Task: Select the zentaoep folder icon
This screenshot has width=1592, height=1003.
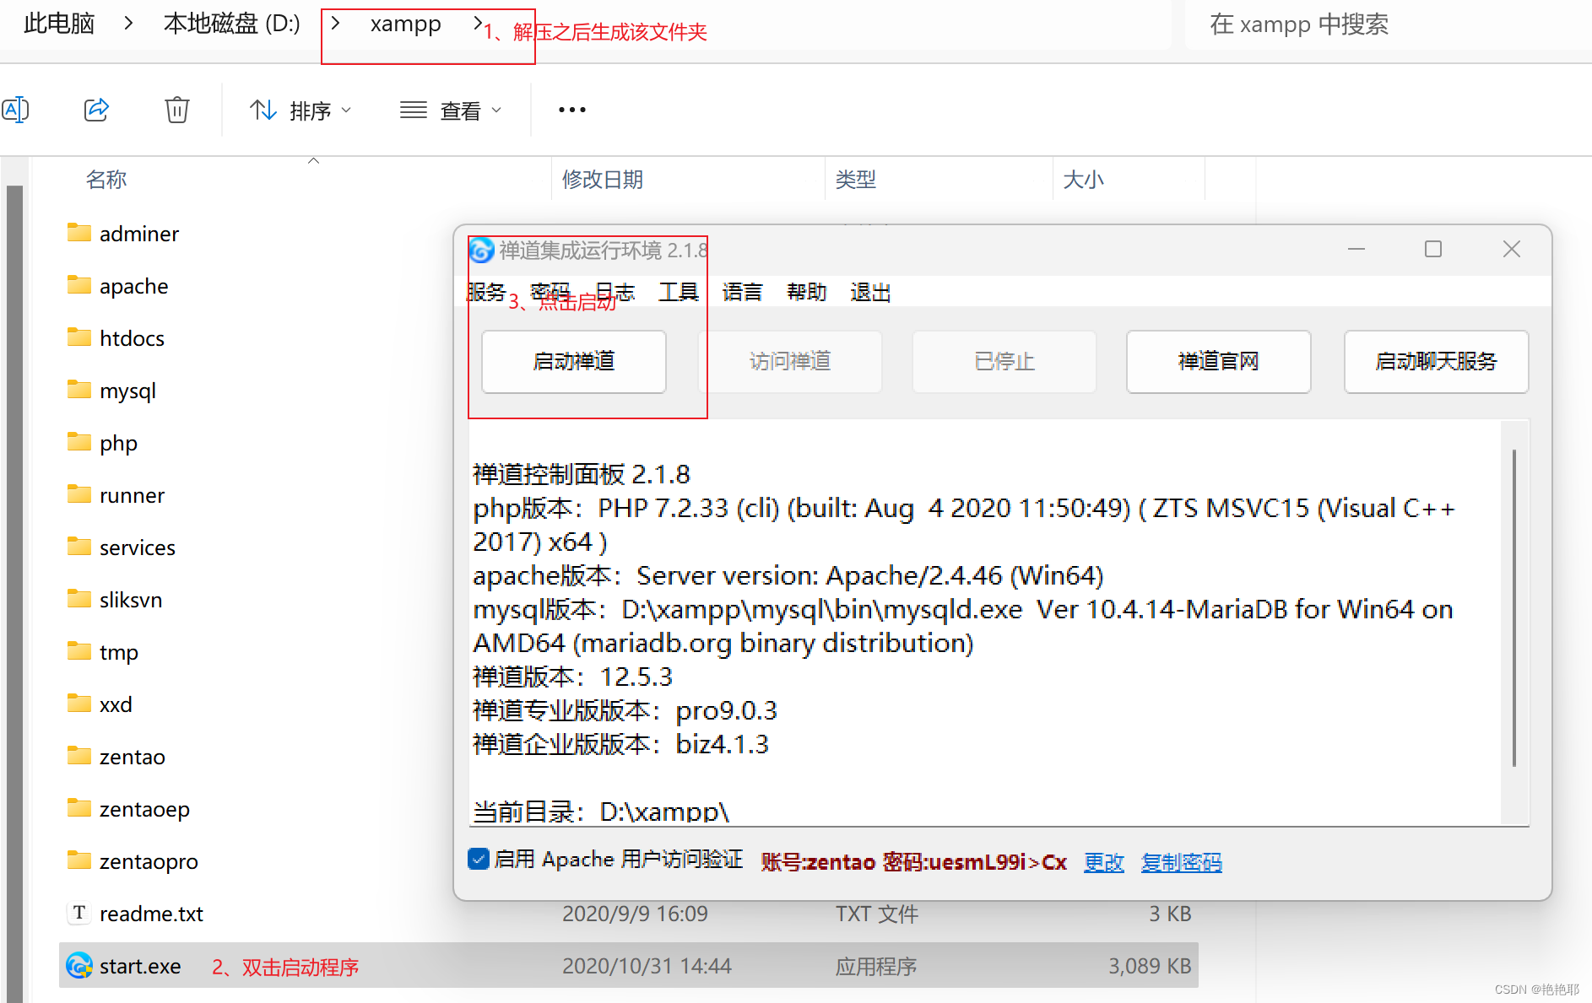Action: 79,807
